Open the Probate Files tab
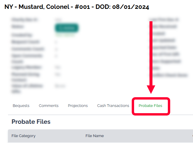Viewport: 193px width, 143px height. (x=150, y=106)
